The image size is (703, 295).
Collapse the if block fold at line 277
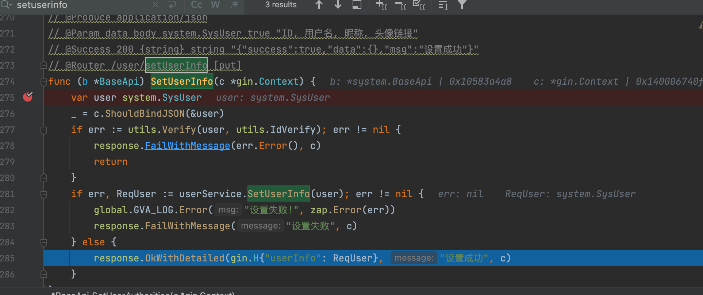[44, 130]
